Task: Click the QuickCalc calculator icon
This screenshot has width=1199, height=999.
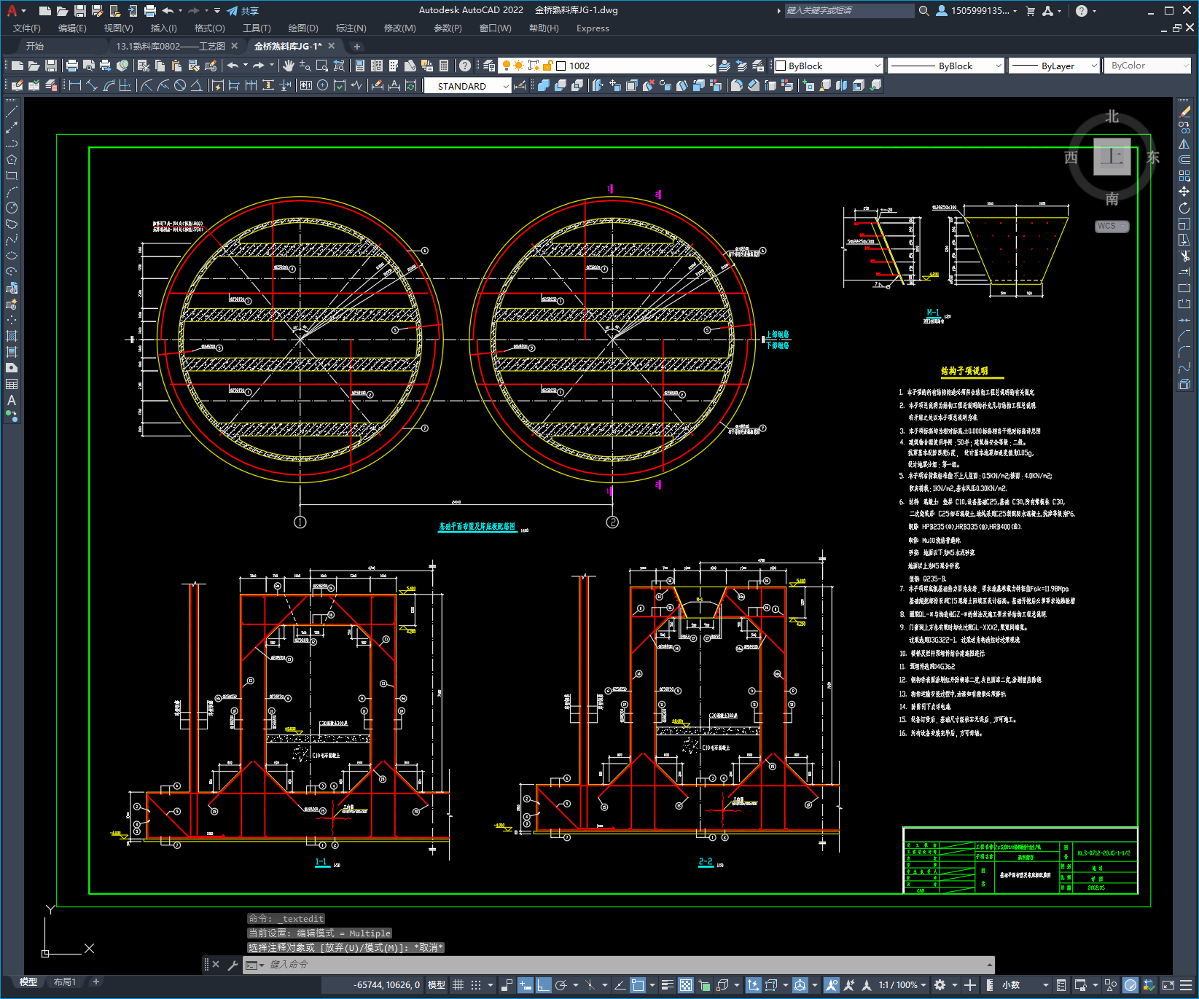Action: click(444, 66)
